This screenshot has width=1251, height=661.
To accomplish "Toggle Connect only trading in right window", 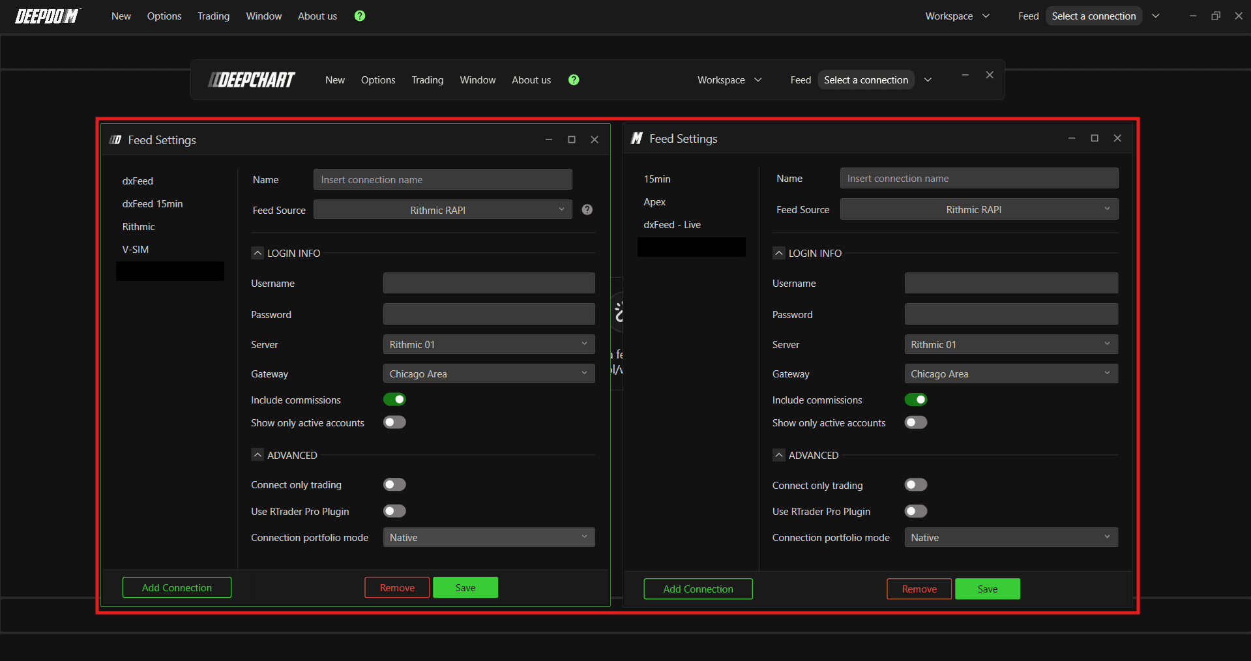I will tap(916, 484).
